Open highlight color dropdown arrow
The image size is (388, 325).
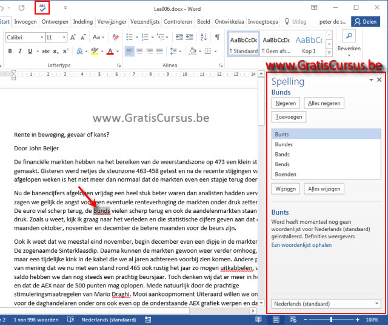click(102, 52)
